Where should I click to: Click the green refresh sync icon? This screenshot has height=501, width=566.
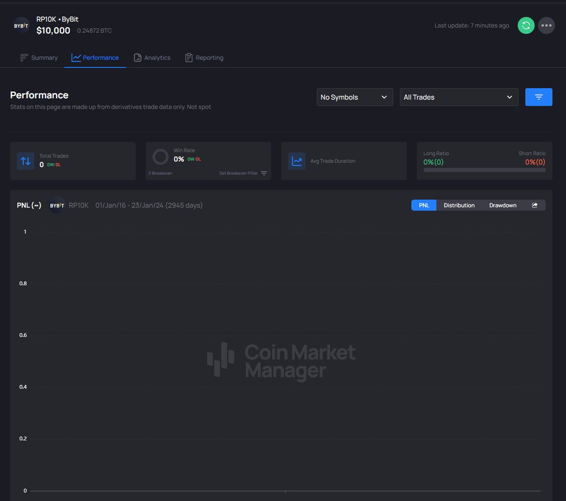click(x=526, y=25)
